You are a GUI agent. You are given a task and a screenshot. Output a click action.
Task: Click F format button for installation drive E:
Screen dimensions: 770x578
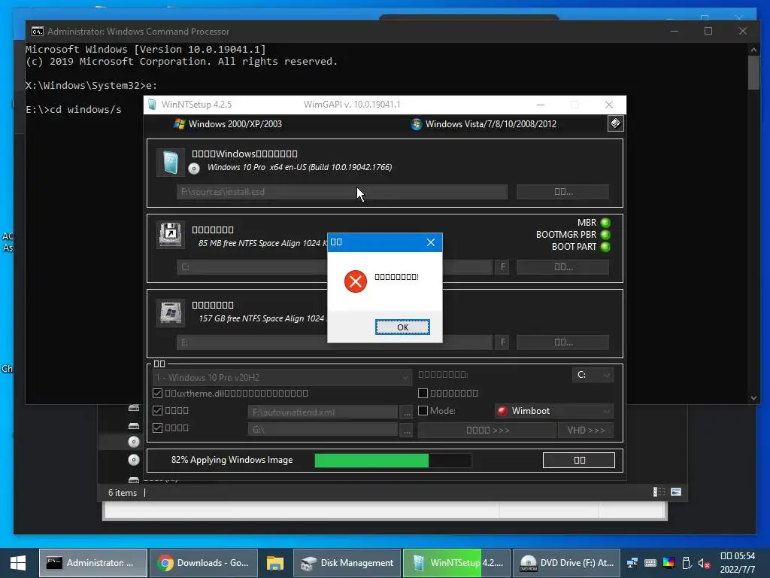pyautogui.click(x=502, y=342)
